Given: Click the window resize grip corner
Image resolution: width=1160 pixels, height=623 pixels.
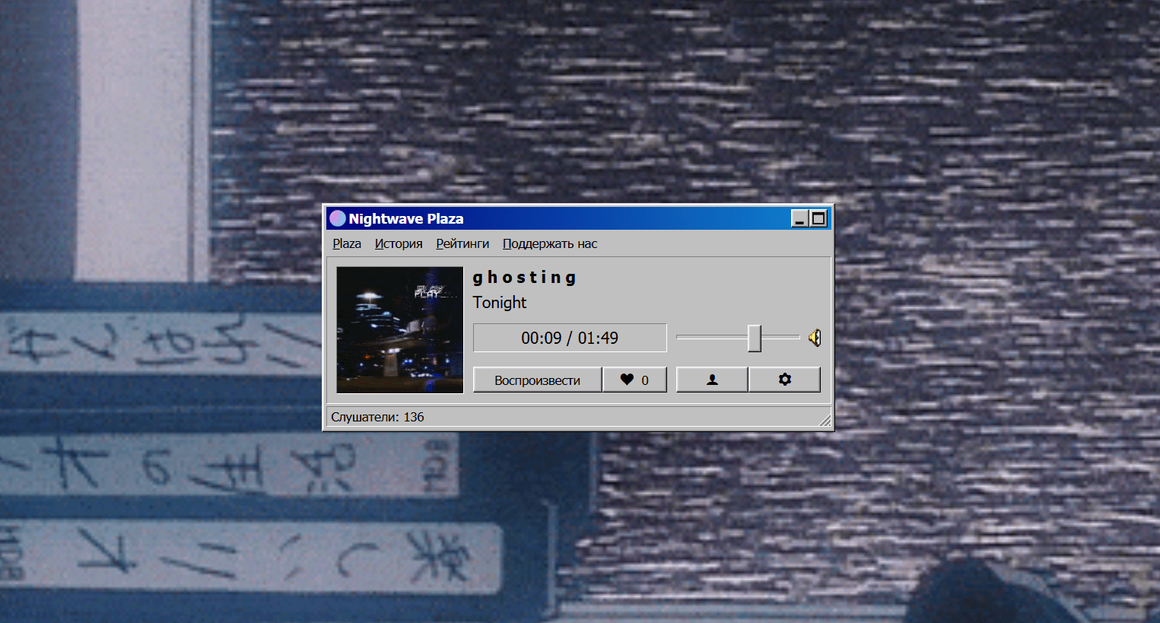Looking at the screenshot, I should click(x=825, y=420).
